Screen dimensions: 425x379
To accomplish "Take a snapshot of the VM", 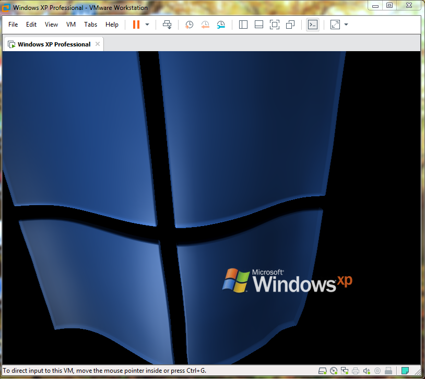I will (x=189, y=25).
